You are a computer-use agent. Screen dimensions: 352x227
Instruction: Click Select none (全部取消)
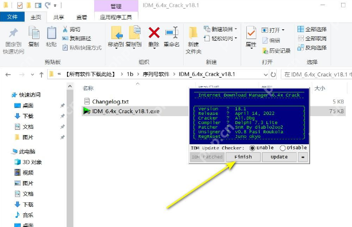312,39
